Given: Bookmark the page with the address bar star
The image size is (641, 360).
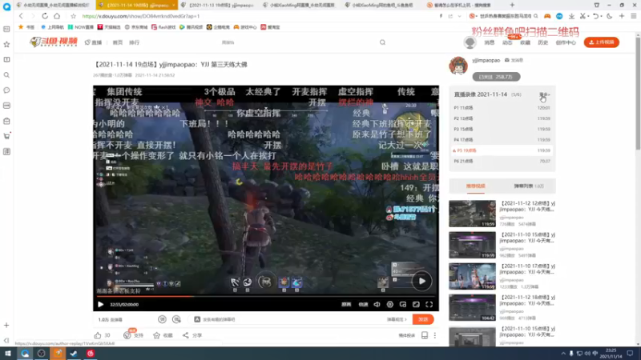Looking at the screenshot, I should tap(73, 16).
